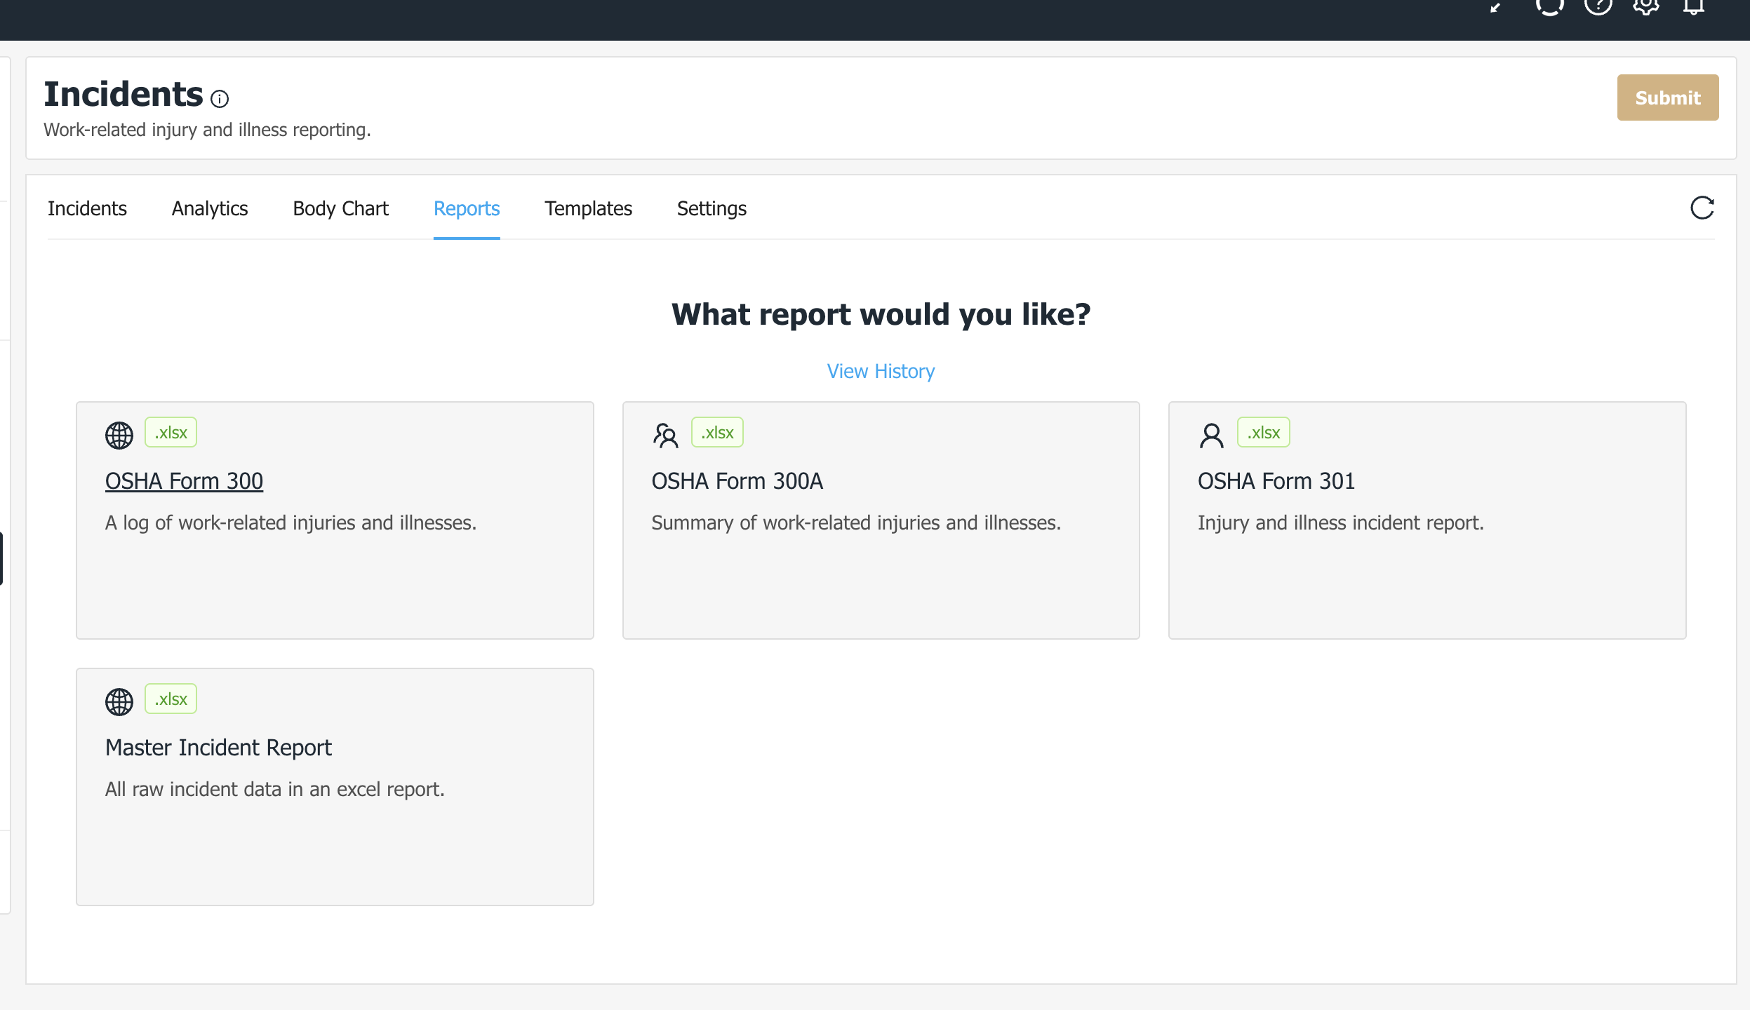Image resolution: width=1750 pixels, height=1010 pixels.
Task: Open the settings gear in top bar
Action: tap(1645, 6)
